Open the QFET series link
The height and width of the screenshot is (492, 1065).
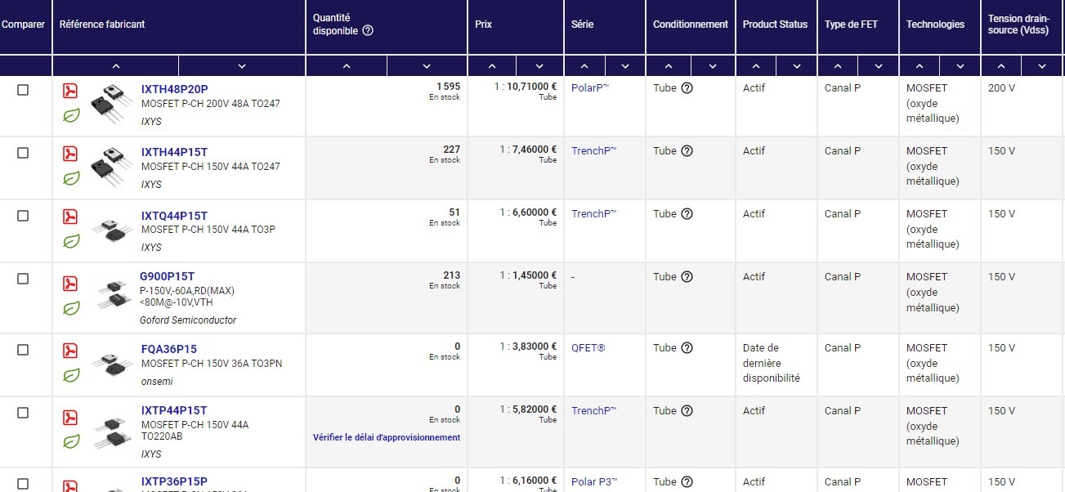click(588, 348)
